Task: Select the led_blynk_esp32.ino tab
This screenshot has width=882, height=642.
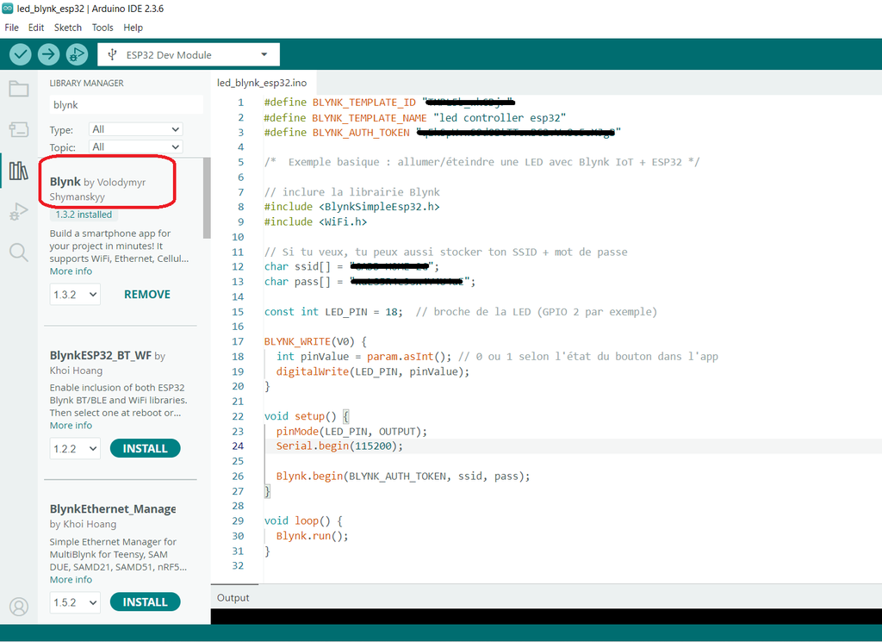Action: (262, 83)
